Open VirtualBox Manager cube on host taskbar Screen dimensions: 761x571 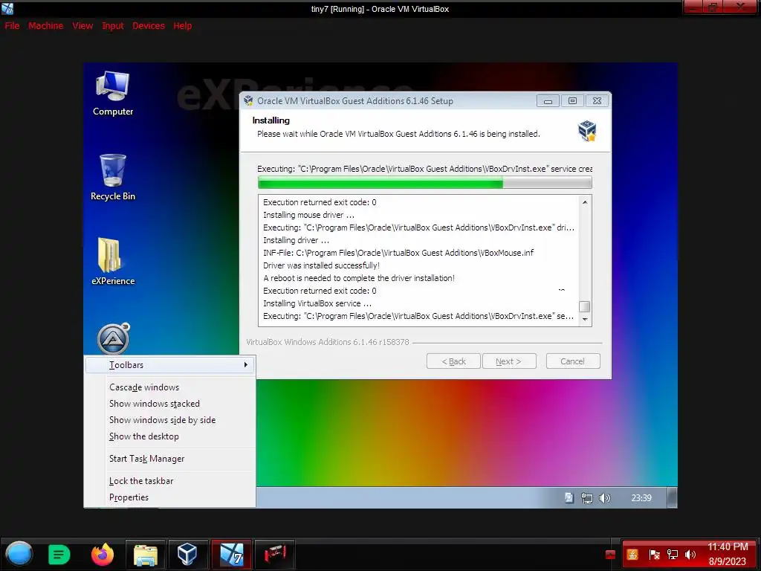tap(187, 555)
